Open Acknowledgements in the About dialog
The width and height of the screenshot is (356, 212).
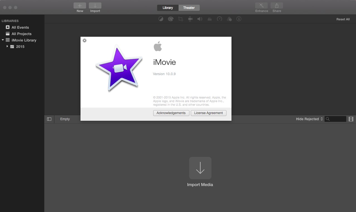171,113
